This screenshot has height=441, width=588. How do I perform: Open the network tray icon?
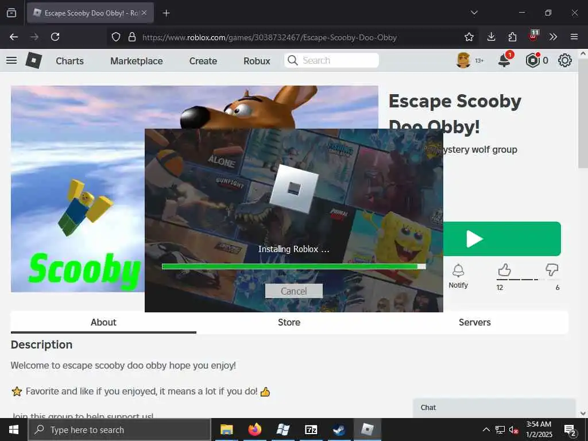500,430
